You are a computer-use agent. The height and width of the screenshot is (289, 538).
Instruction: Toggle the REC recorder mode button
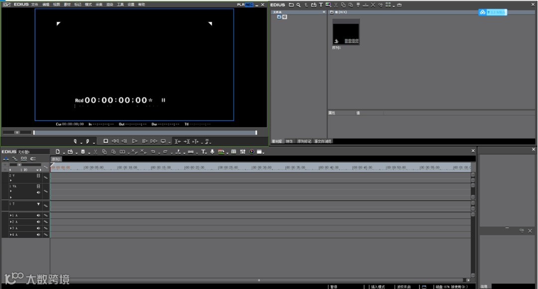[x=249, y=4]
